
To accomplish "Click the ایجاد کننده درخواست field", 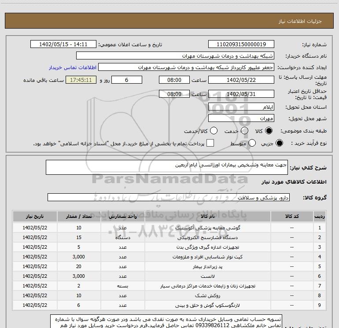I will 186,67.
